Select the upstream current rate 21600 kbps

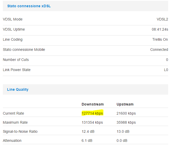[126, 113]
